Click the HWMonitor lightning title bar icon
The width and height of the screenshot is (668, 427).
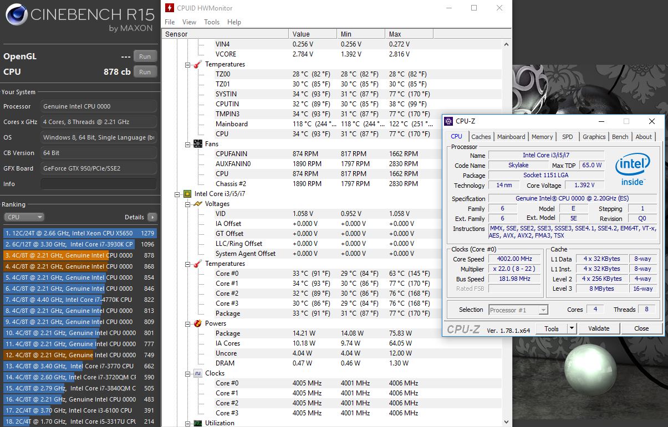[x=170, y=8]
